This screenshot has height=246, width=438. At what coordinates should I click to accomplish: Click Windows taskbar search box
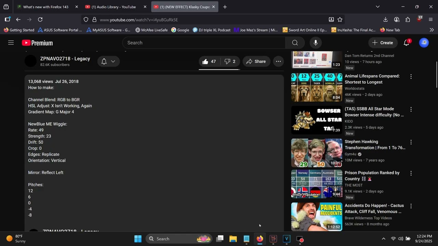point(179,239)
